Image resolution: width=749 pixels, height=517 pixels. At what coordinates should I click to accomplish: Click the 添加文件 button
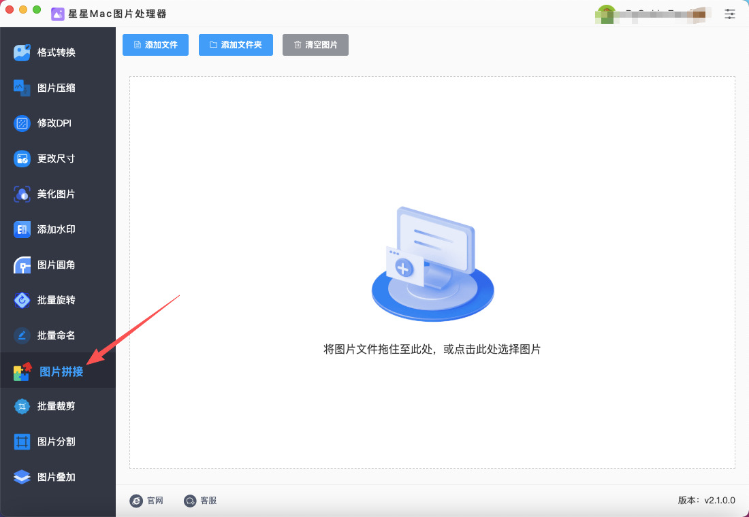click(x=155, y=45)
